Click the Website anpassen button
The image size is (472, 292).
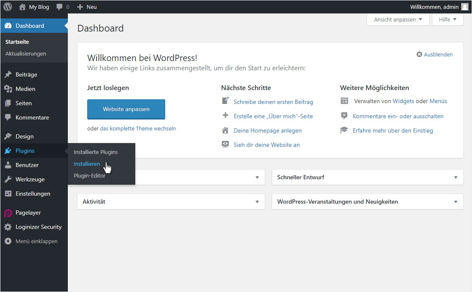tap(126, 109)
